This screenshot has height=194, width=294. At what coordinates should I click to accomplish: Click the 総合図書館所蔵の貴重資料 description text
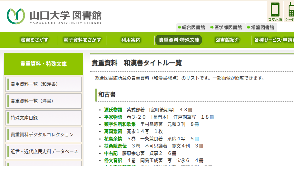(180, 78)
